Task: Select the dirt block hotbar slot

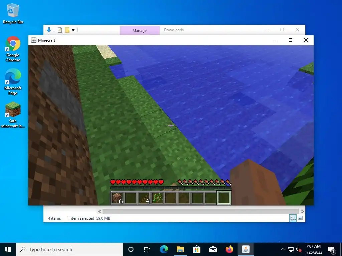Action: tap(118, 198)
